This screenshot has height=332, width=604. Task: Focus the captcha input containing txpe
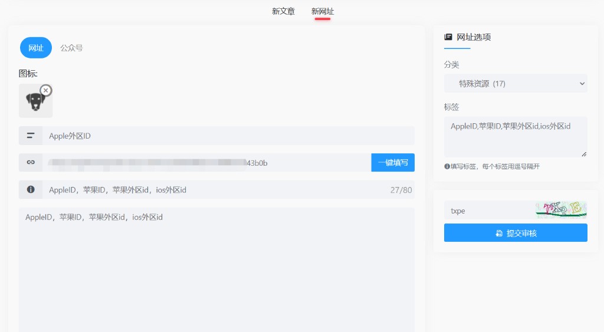point(489,211)
